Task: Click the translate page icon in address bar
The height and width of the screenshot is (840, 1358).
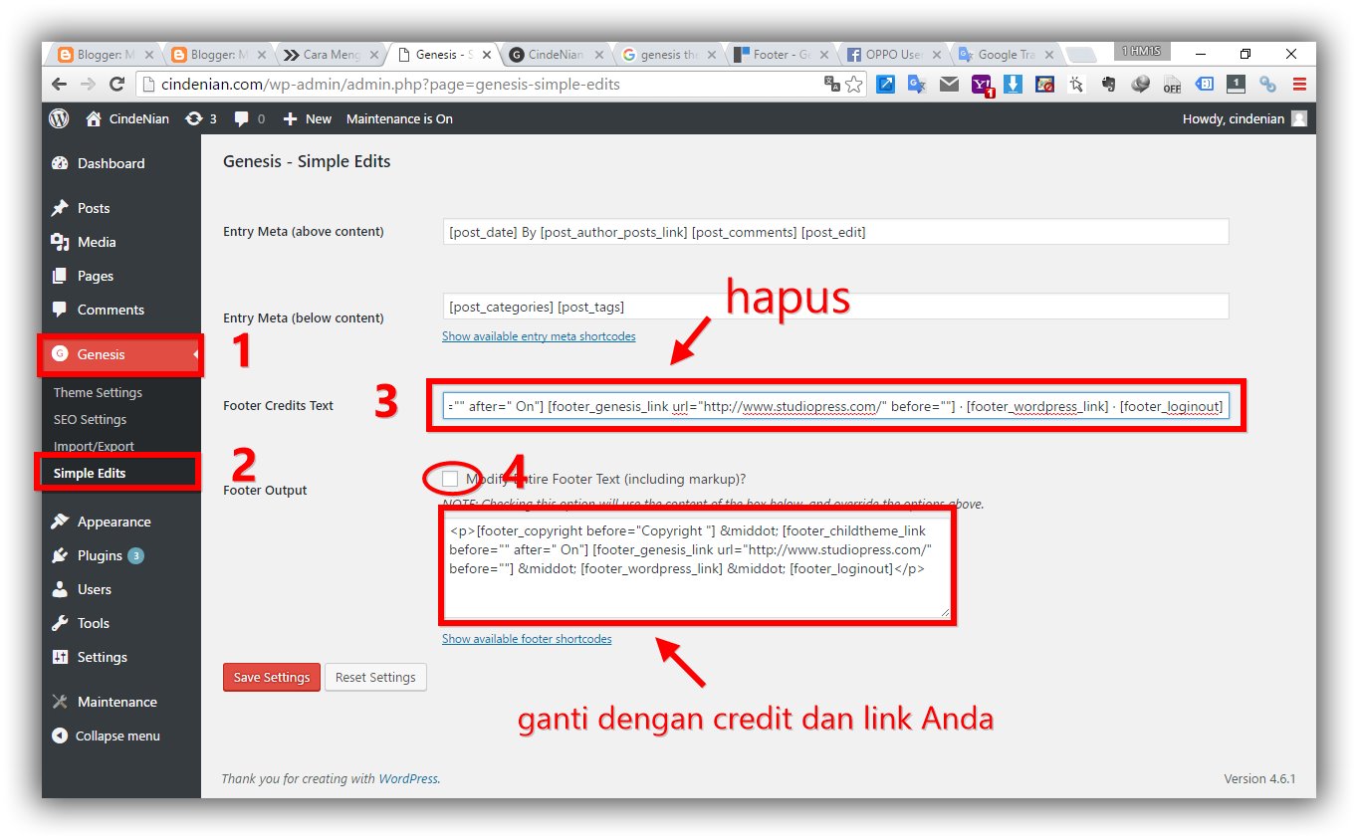Action: (832, 85)
